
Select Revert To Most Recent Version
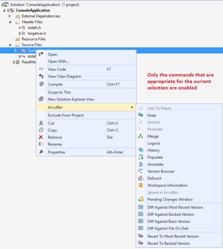(173, 236)
